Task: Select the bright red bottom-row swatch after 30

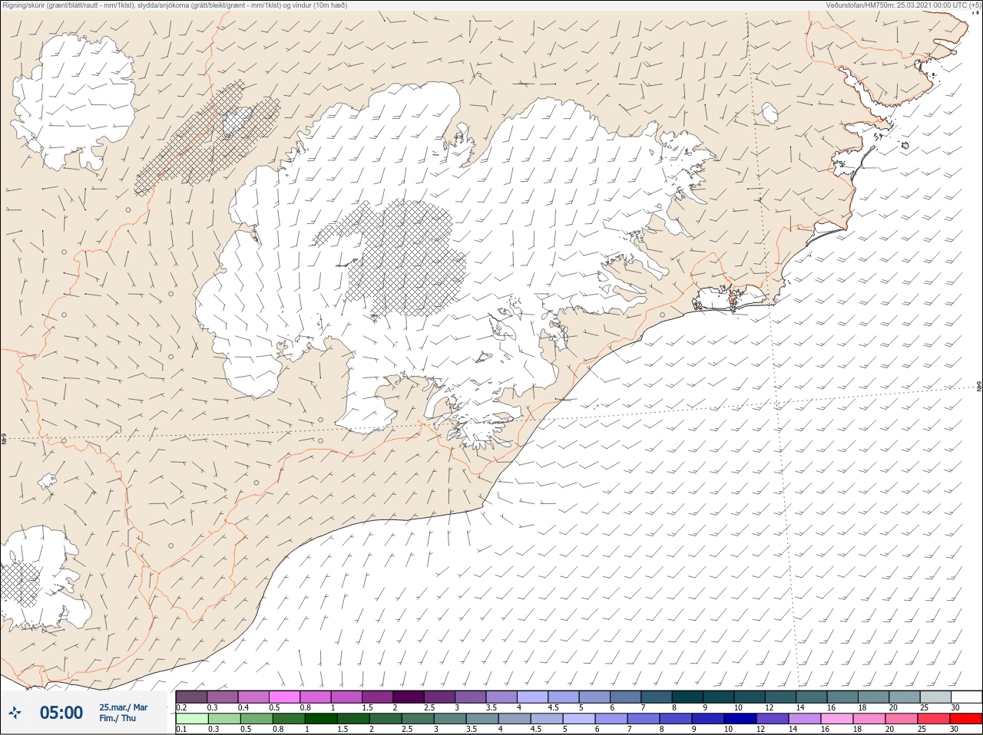Action: coord(966,719)
